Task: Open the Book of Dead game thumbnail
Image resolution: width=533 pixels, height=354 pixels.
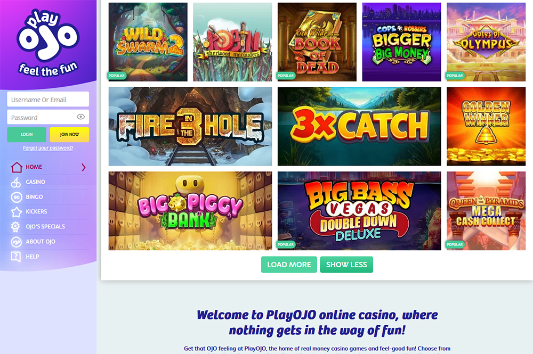Action: click(x=317, y=42)
